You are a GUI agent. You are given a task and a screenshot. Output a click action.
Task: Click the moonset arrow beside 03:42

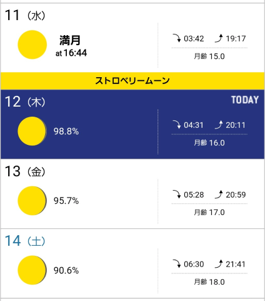[x=177, y=38]
